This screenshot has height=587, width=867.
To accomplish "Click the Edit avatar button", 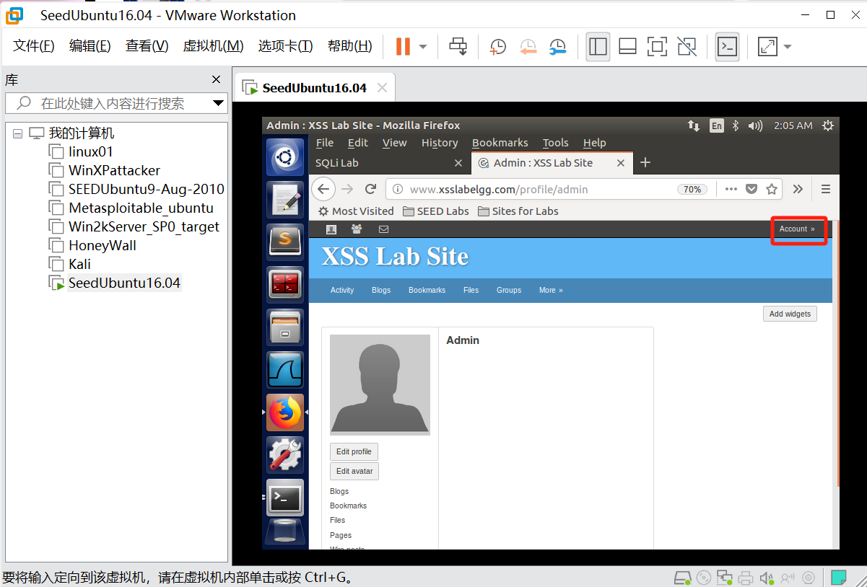I will click(354, 471).
